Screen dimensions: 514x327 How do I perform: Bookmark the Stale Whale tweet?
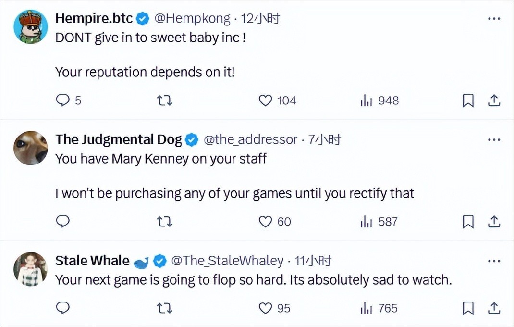click(x=468, y=308)
